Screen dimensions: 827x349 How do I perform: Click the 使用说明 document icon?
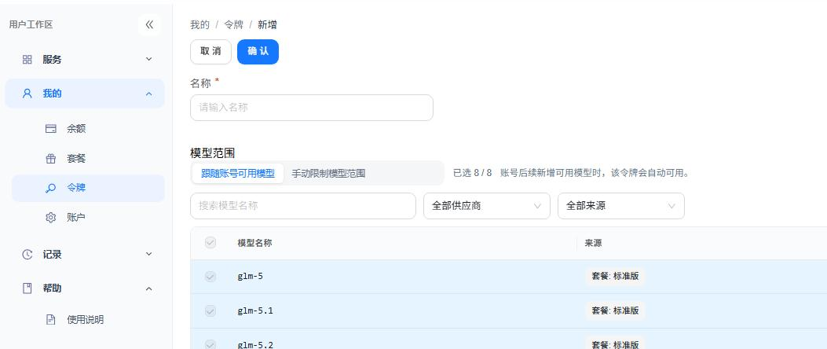click(50, 319)
